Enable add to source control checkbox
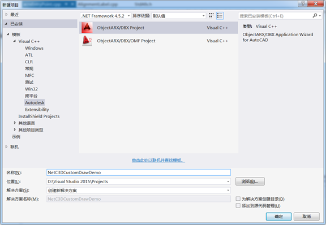Viewport: 326px width, 225px height. pos(238,206)
